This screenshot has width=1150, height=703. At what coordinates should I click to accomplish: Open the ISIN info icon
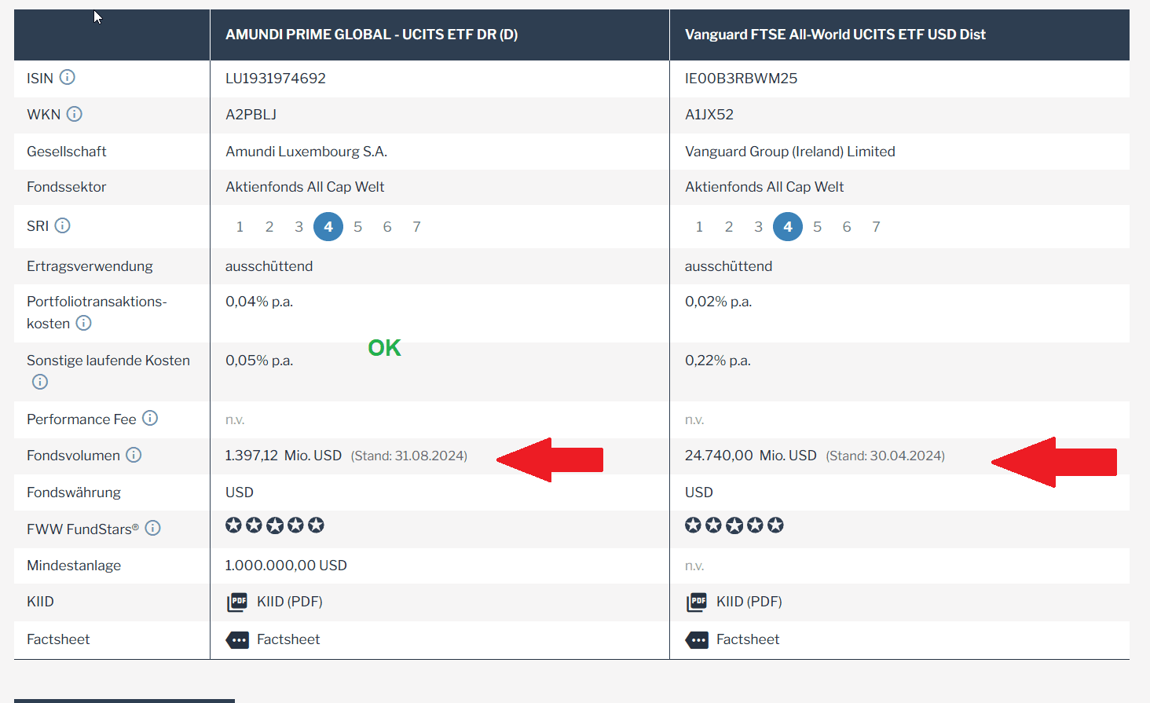tap(68, 77)
